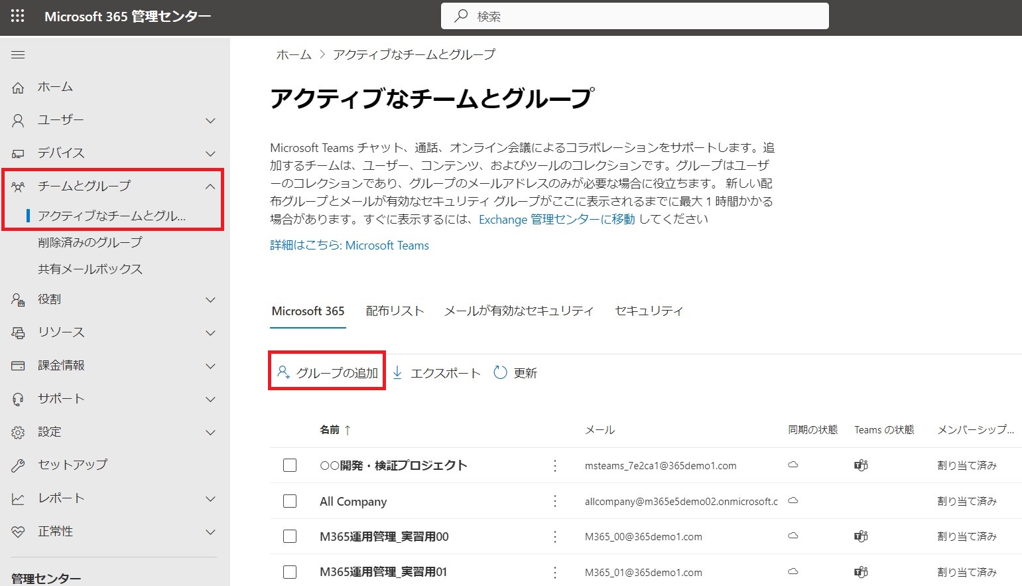
Task: Select アクティブなチームとグループ nav item
Action: click(111, 216)
